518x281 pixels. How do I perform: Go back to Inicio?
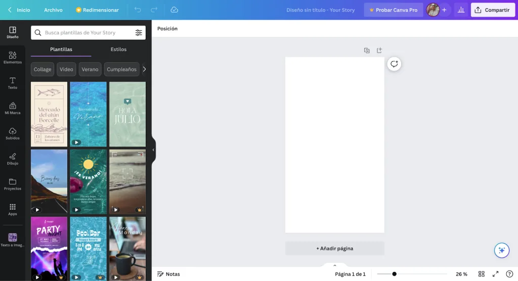[19, 10]
